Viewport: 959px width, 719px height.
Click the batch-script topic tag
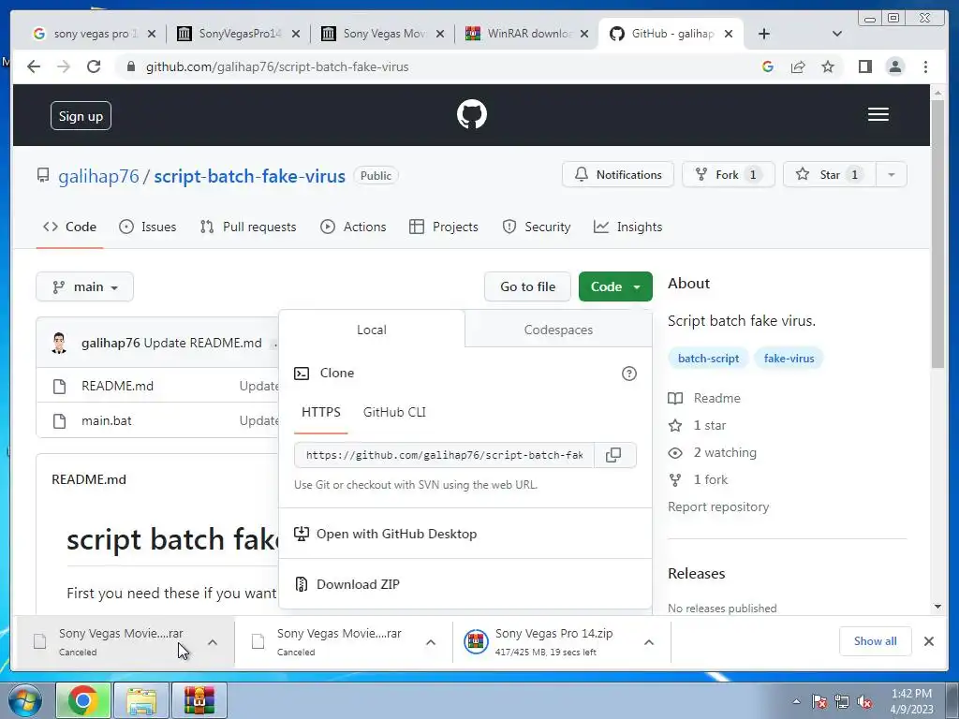(x=708, y=359)
